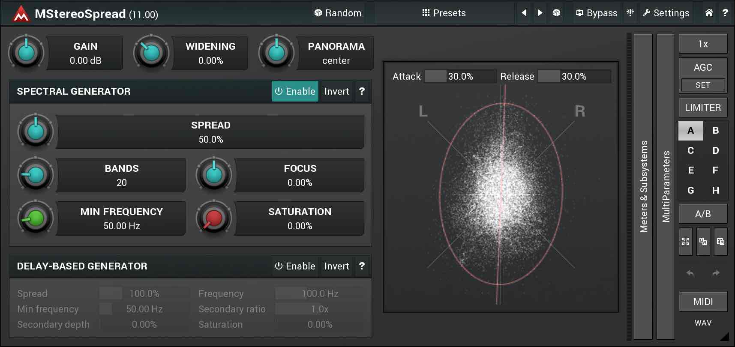
Task: Expand the MultiParameters panel
Action: click(666, 186)
